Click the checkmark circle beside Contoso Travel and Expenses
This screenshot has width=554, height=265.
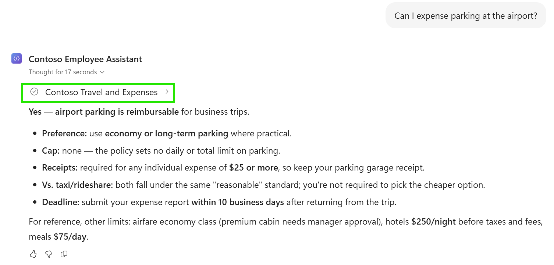click(34, 92)
